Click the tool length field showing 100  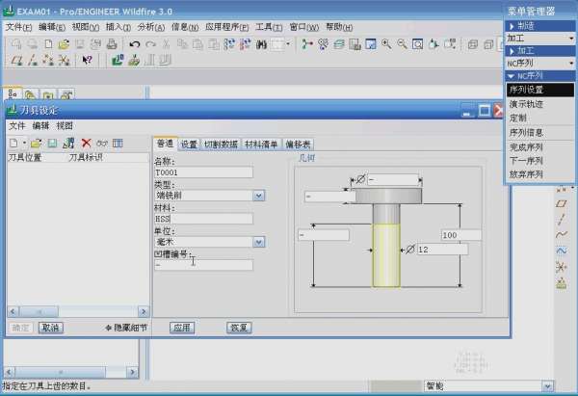point(460,235)
